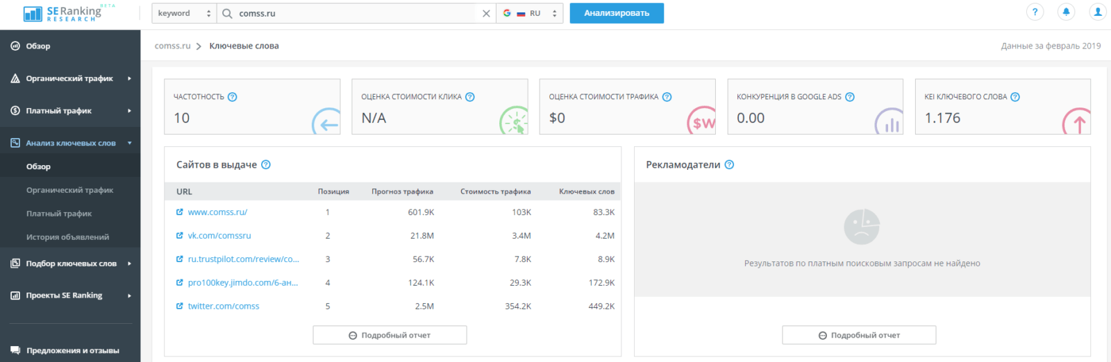The image size is (1111, 362).
Task: Click the URL column header
Action: tap(184, 191)
